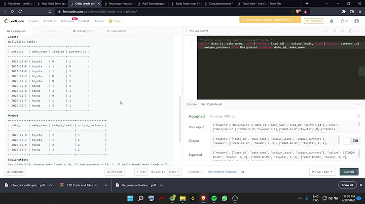365x204 pixels.
Task: Open Brave wallet icon
Action: 352,11
